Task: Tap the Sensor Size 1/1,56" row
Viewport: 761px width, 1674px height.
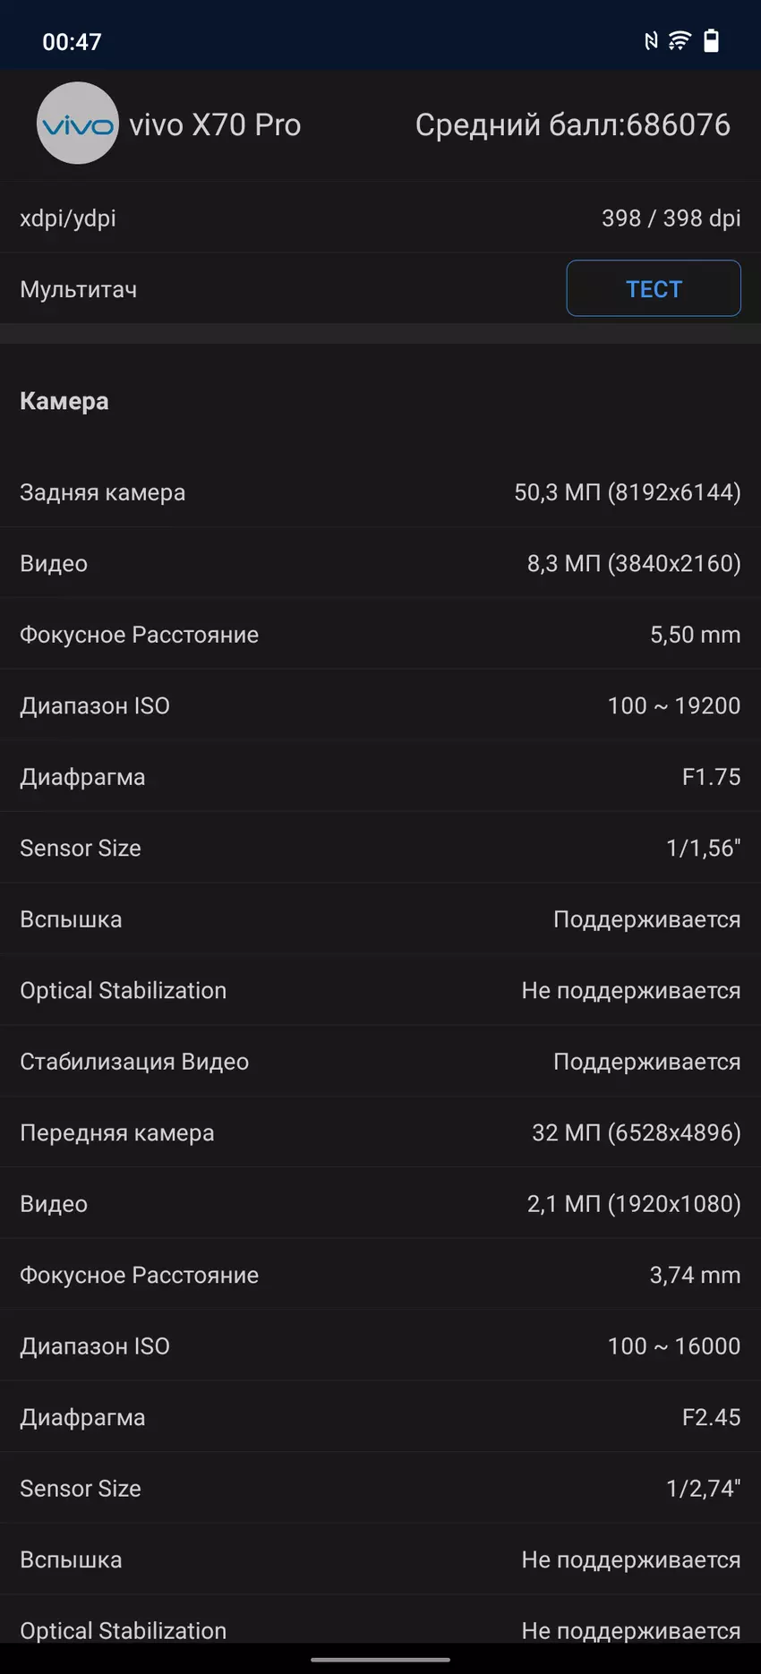Action: (380, 848)
